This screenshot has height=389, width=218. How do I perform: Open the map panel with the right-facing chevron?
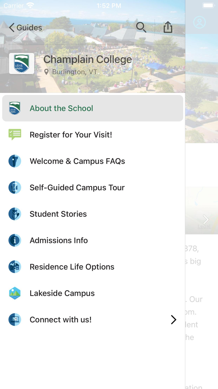click(x=205, y=219)
